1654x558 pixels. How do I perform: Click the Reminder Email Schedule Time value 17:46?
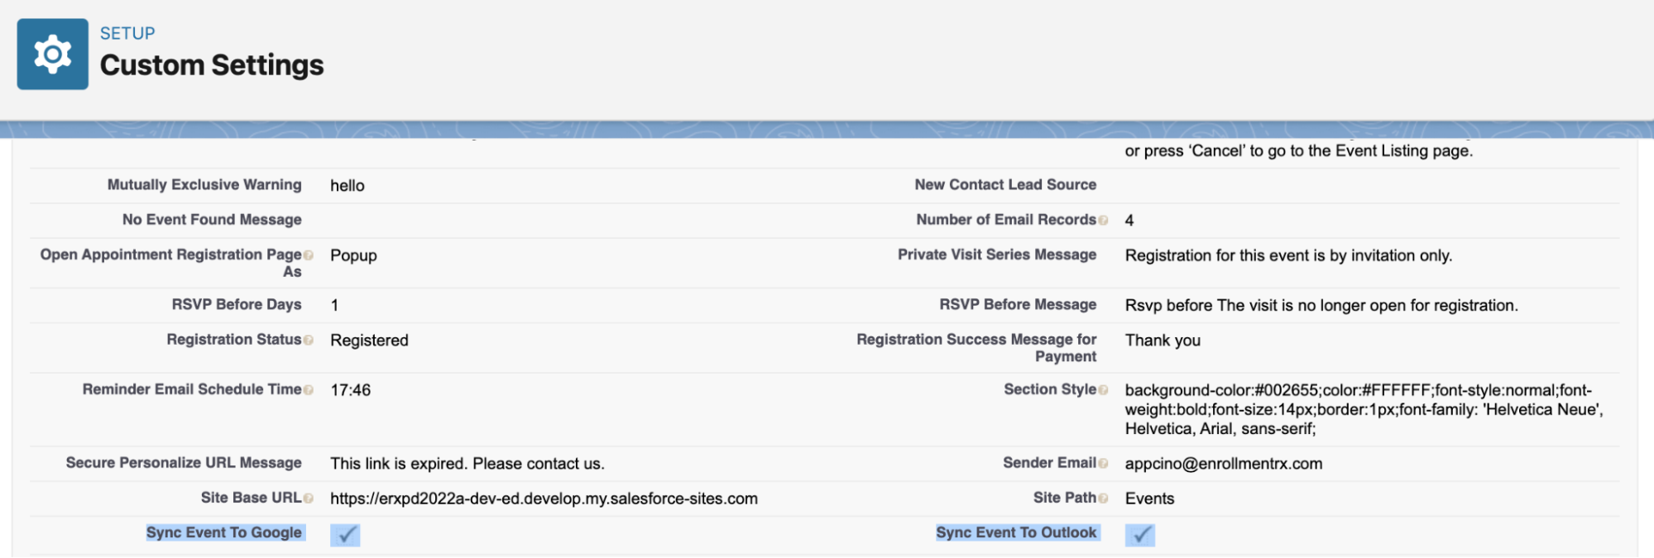[x=350, y=390]
